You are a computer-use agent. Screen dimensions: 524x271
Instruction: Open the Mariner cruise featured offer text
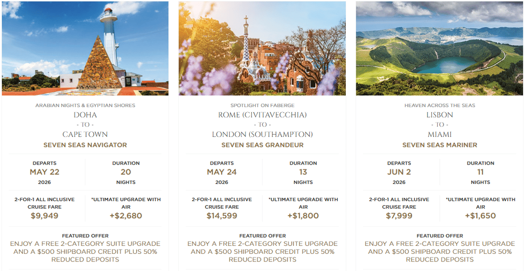(x=440, y=252)
